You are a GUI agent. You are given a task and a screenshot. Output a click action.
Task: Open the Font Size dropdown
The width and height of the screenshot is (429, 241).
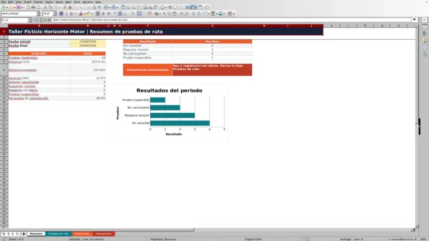point(54,13)
